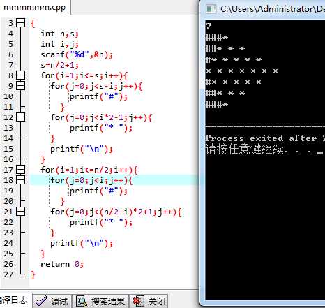Click the checkmark icon beside 调试
Viewport: 325px width, 308px height.
tap(41, 301)
